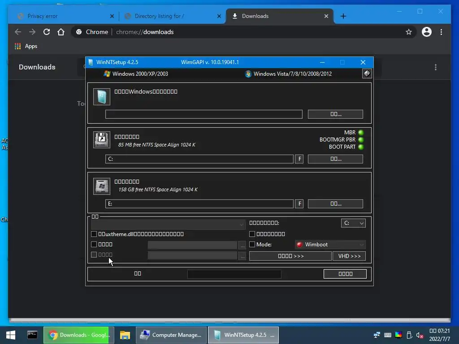Click the VHD >>> button

point(349,256)
